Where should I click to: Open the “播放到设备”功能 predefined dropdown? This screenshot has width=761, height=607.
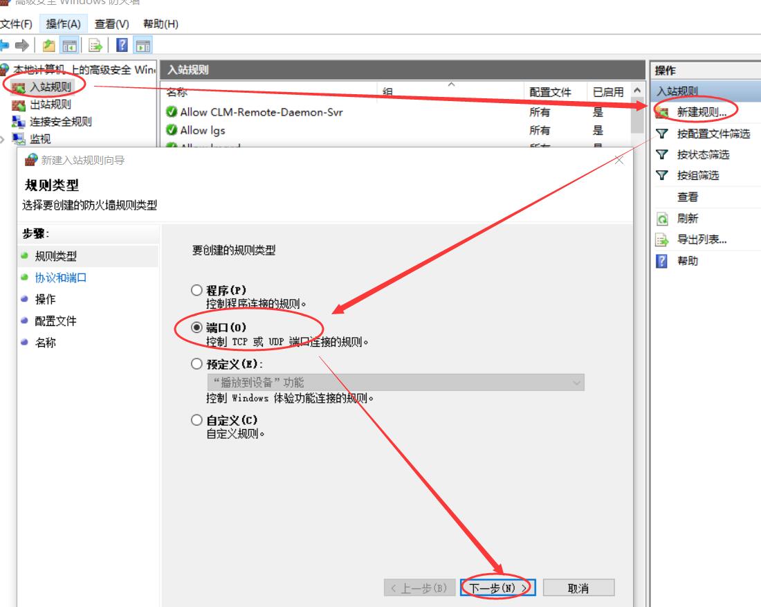tap(395, 382)
